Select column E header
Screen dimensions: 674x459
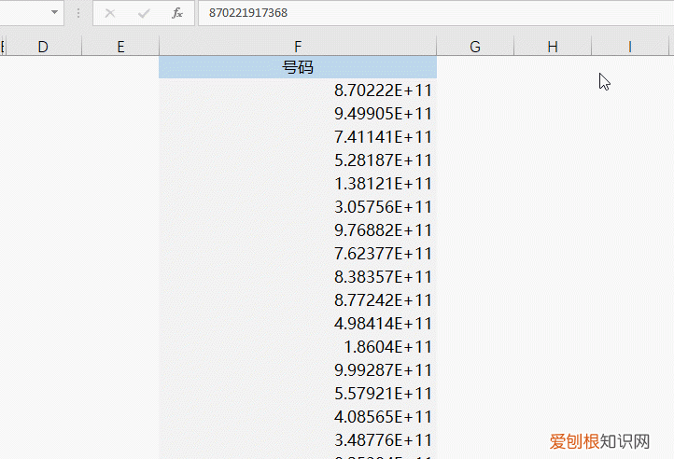click(x=120, y=46)
